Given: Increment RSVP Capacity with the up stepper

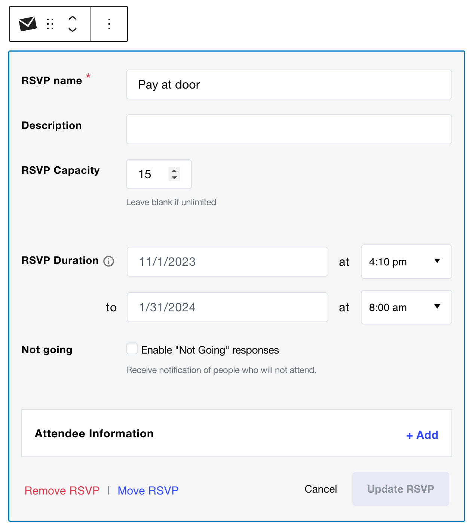Looking at the screenshot, I should (174, 170).
